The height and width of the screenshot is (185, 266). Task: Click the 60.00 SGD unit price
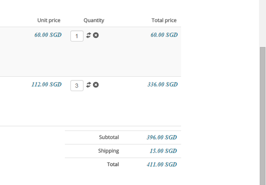pyautogui.click(x=48, y=35)
